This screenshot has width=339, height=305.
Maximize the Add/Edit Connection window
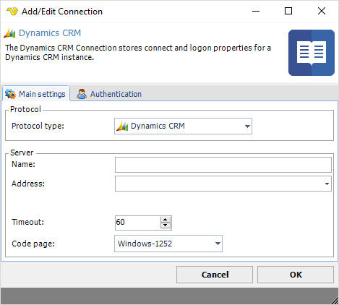[288, 11]
